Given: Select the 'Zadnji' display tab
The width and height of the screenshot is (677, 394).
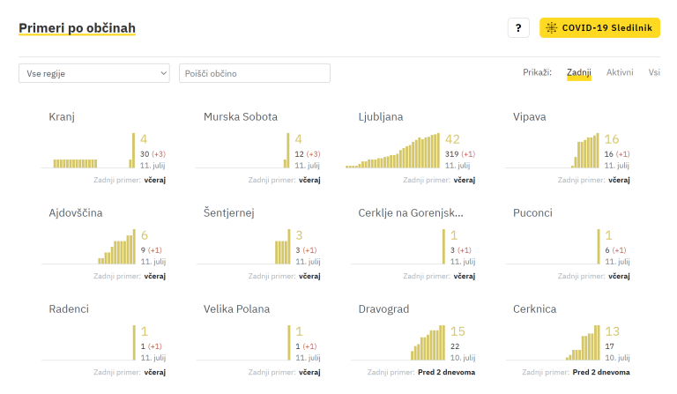Looking at the screenshot, I should [x=579, y=72].
